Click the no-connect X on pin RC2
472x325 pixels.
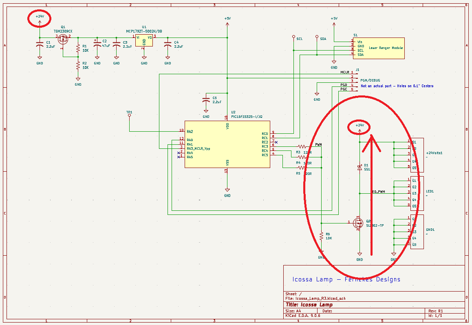276,142
